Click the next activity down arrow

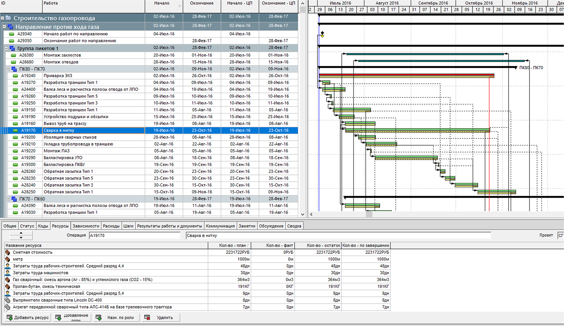coord(21,237)
